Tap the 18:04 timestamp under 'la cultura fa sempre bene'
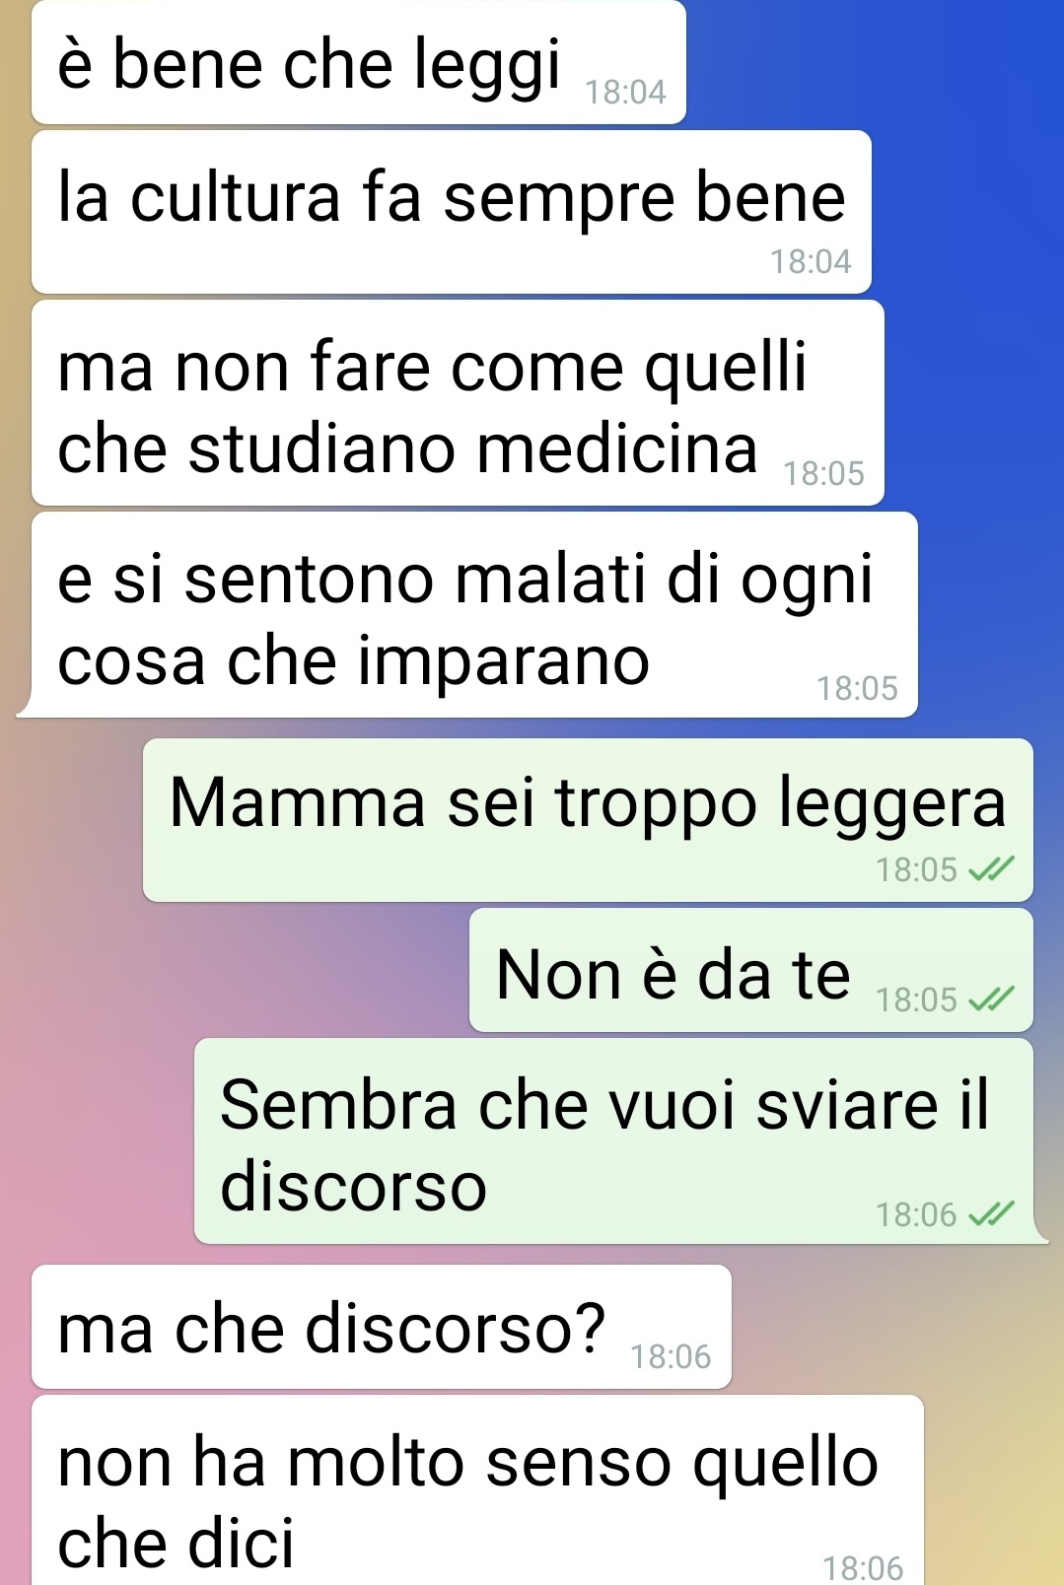Viewport: 1064px width, 1585px height. click(811, 262)
